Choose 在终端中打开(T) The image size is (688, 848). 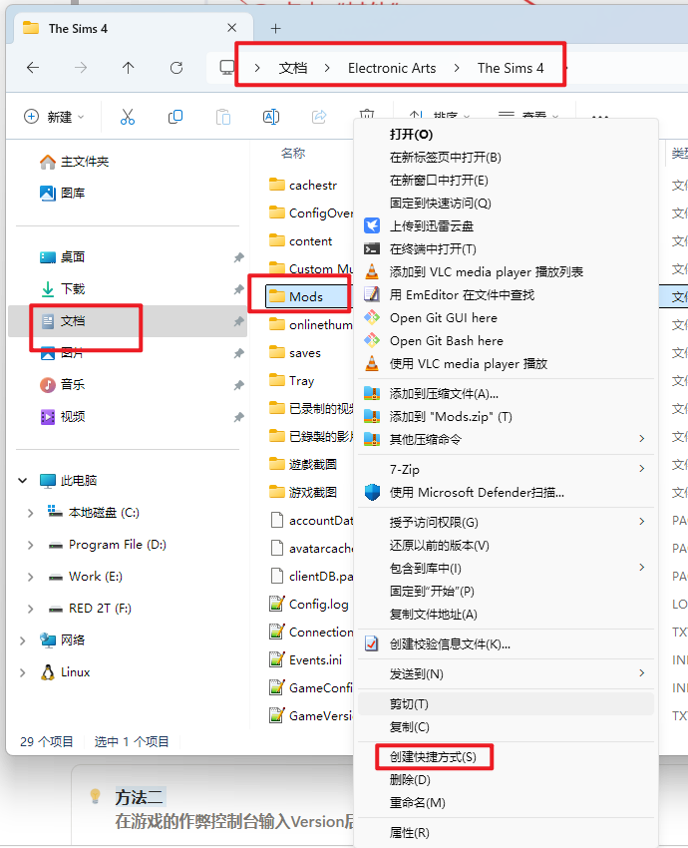pyautogui.click(x=433, y=248)
